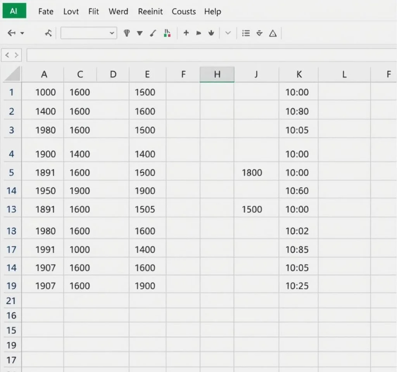Open the Help menu
This screenshot has width=397, height=372.
[x=212, y=12]
